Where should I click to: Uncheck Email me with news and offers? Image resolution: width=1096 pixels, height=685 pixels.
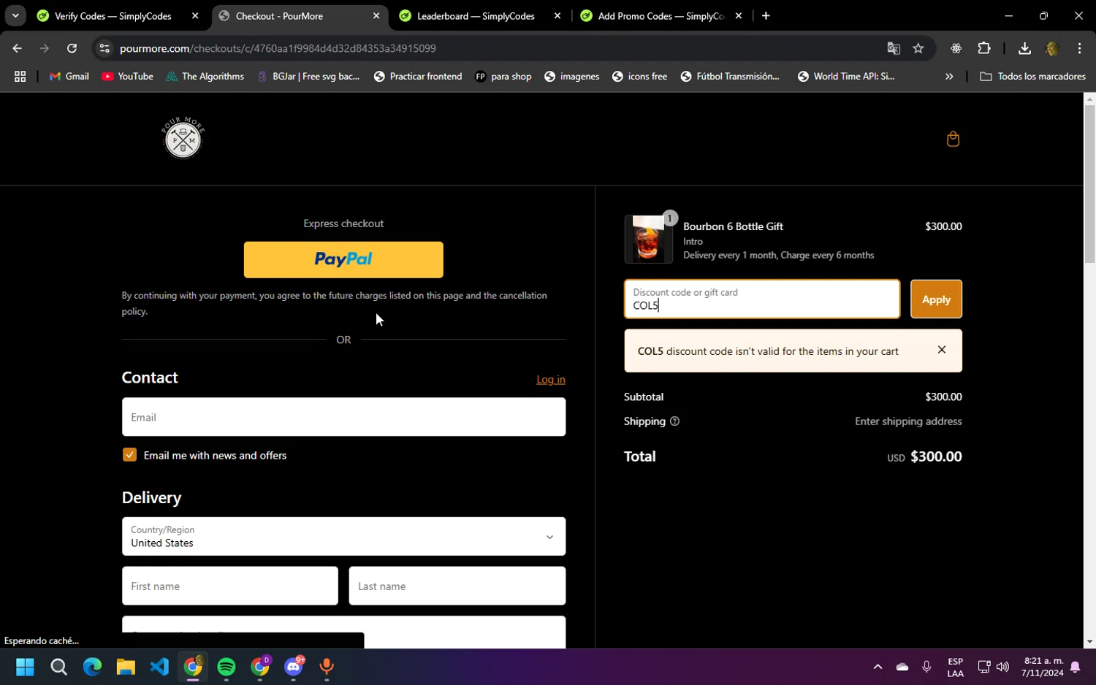(129, 455)
